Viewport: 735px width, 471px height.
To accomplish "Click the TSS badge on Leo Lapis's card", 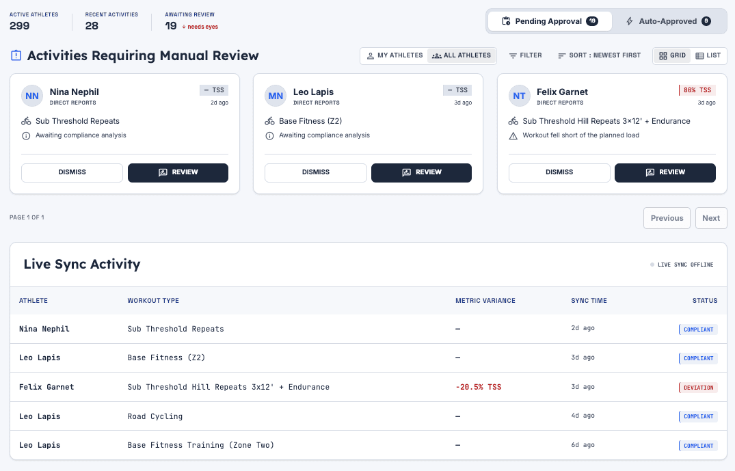I will 457,90.
